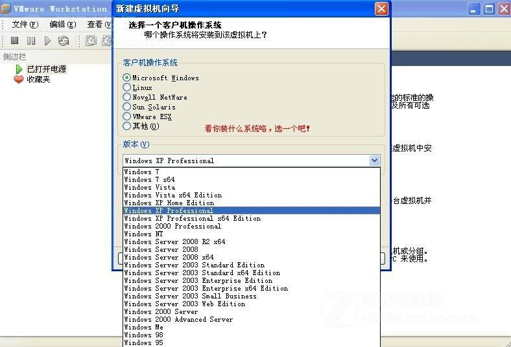The image size is (511, 347).
Task: Click the VMware Workstation title bar icon
Action: click(6, 8)
